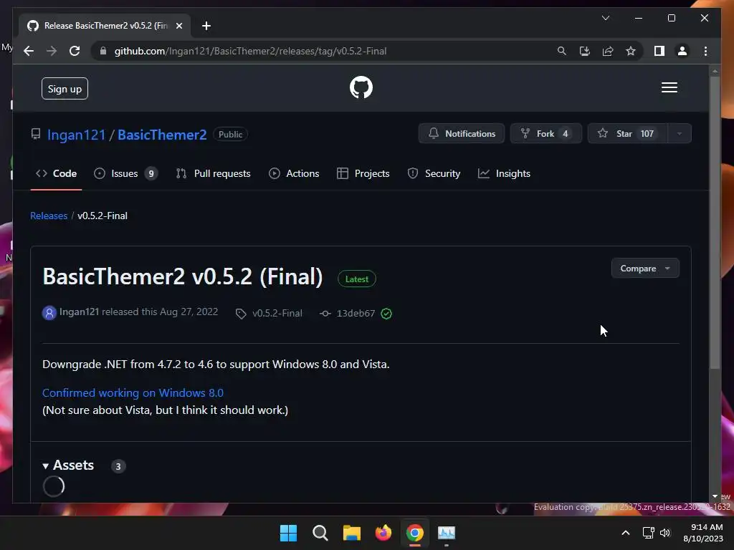Open the Insights tab
The width and height of the screenshot is (734, 550).
click(x=504, y=173)
